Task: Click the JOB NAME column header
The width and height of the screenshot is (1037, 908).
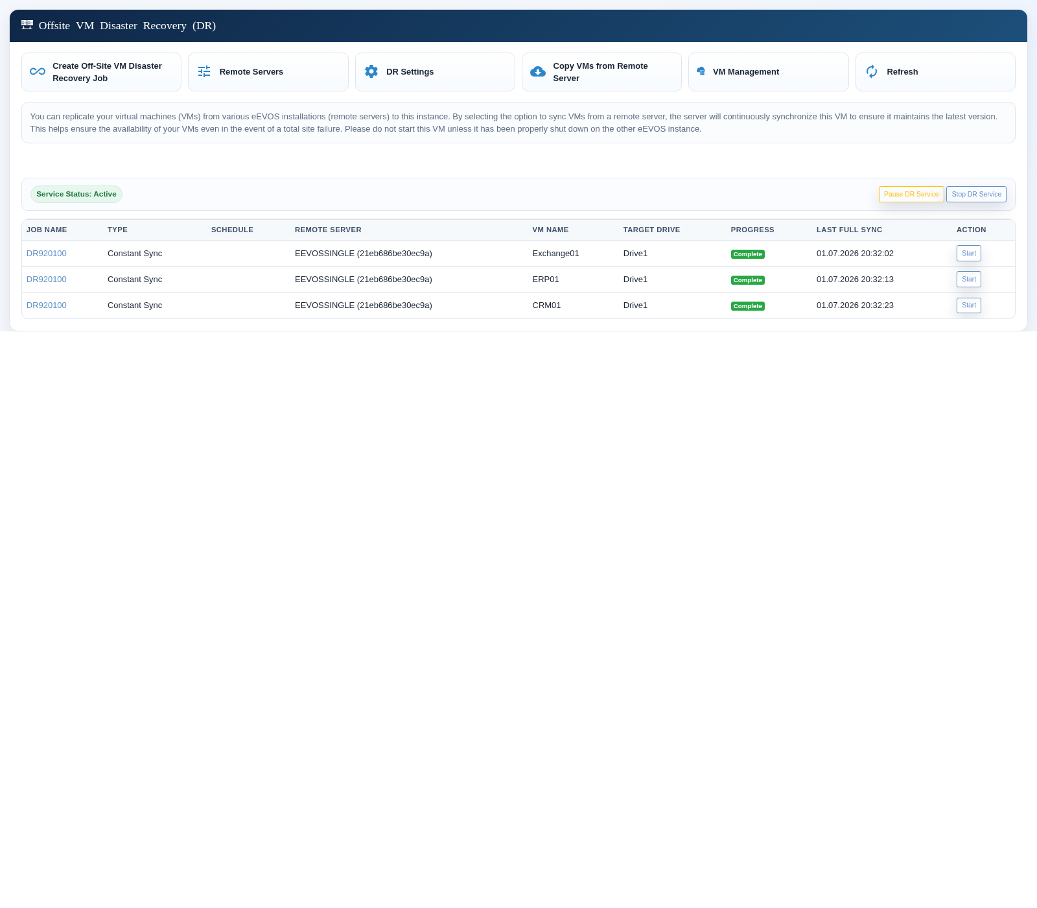Action: [x=47, y=230]
